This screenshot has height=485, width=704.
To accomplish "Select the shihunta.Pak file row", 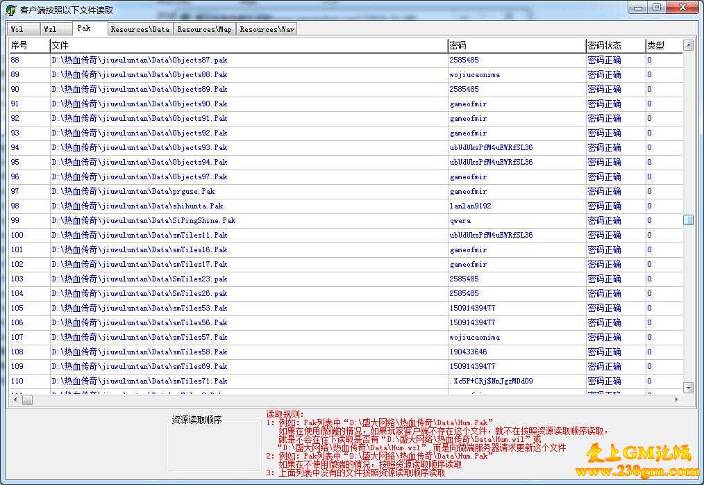I will [346, 206].
